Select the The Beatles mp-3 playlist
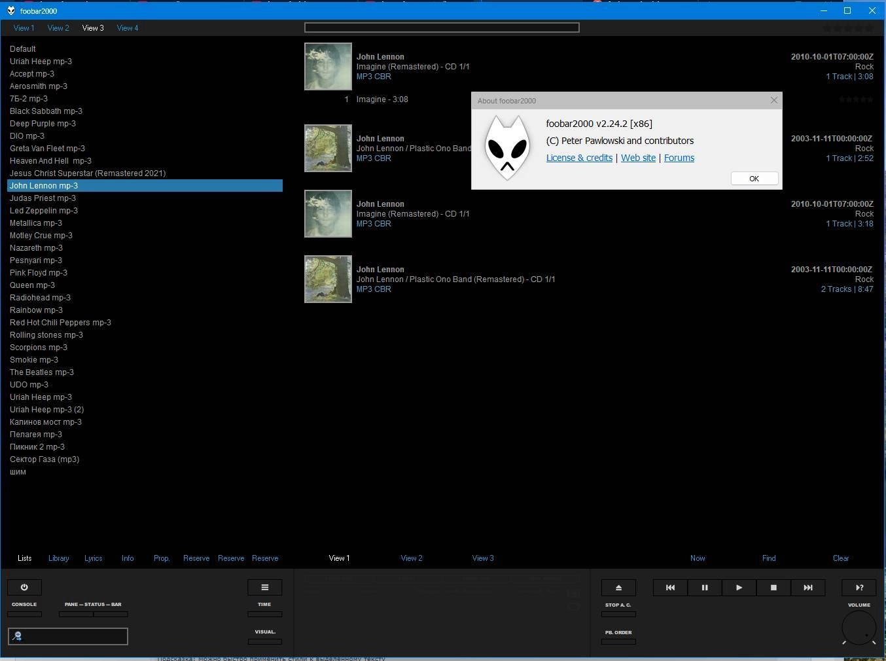 click(145, 372)
